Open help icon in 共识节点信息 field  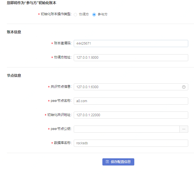pyautogui.click(x=184, y=87)
